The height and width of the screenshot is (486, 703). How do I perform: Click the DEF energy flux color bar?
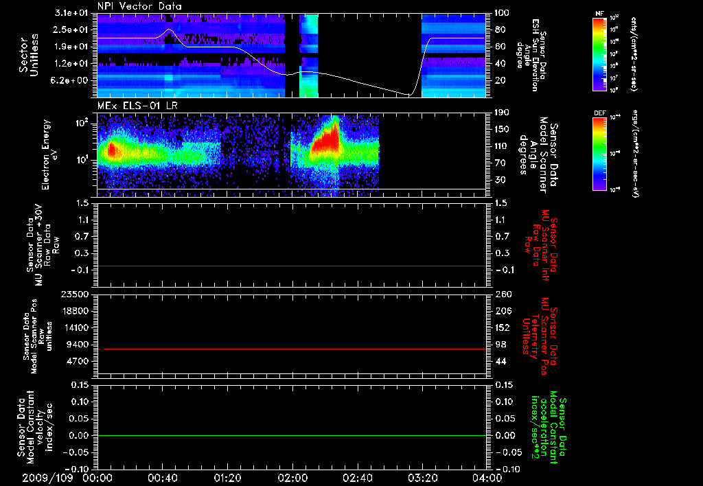(x=599, y=154)
